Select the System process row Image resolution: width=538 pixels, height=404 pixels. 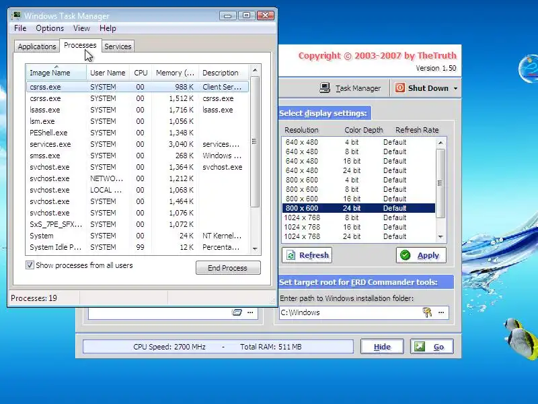[137, 236]
